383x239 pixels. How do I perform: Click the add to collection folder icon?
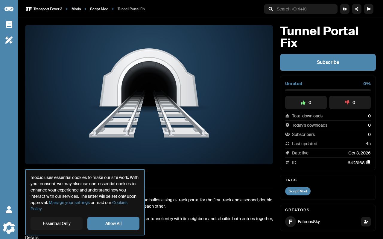345,9
